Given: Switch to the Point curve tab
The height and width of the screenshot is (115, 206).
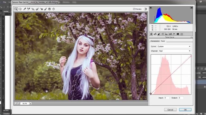Looking at the screenshot, I should (x=163, y=41).
